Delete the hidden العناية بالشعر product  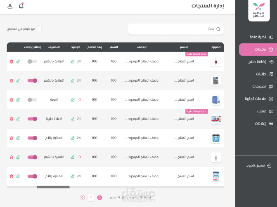tap(12, 61)
